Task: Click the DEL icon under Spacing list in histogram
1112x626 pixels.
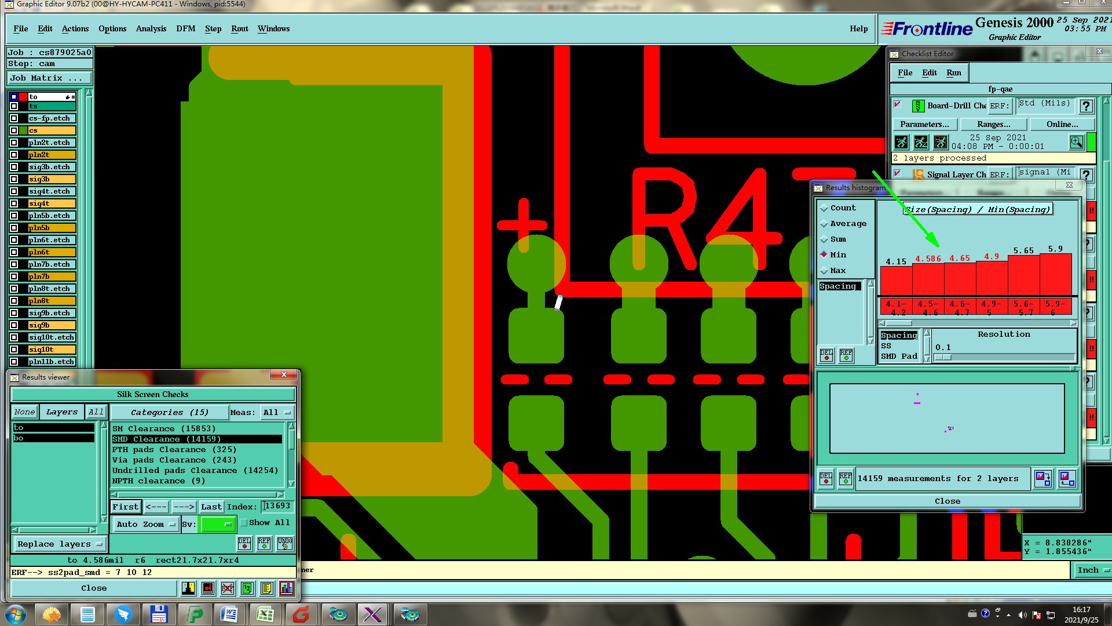Action: (x=826, y=355)
